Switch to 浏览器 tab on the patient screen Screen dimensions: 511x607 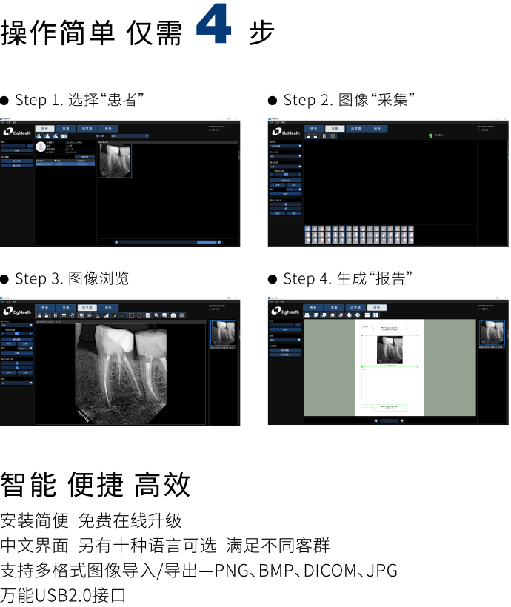click(x=87, y=128)
